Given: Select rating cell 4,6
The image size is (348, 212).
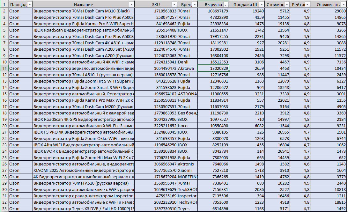Looking at the screenshot, I should point(300,164).
